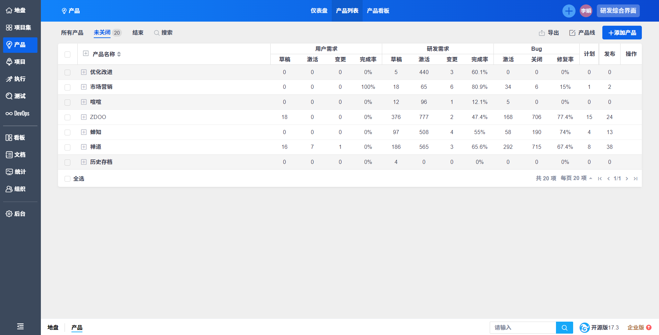Select the 所有产品 filter tab
659x335 pixels.
click(72, 33)
